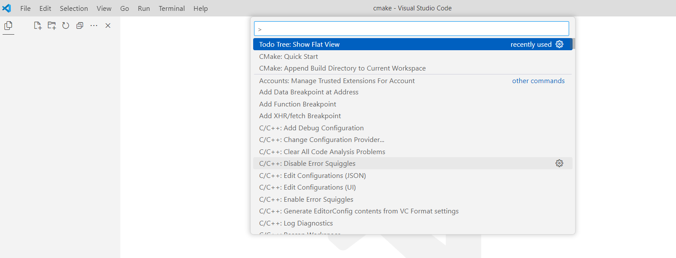Run Todo Tree: Show Flat View command
676x258 pixels.
coord(299,44)
